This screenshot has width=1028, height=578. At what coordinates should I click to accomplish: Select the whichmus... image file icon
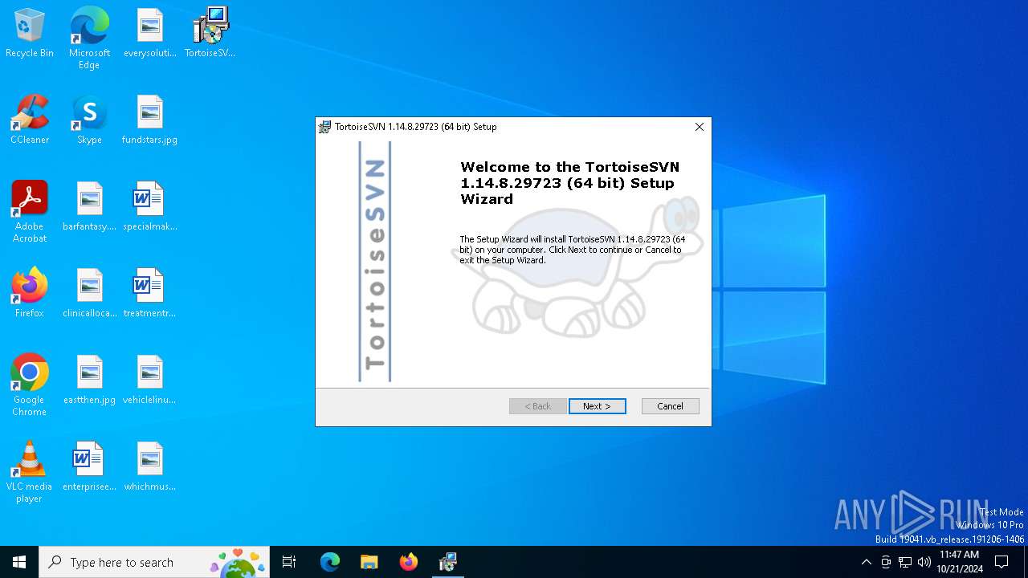[149, 467]
